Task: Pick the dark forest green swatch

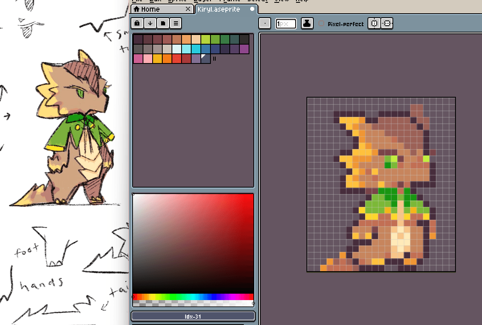Action: (x=225, y=39)
